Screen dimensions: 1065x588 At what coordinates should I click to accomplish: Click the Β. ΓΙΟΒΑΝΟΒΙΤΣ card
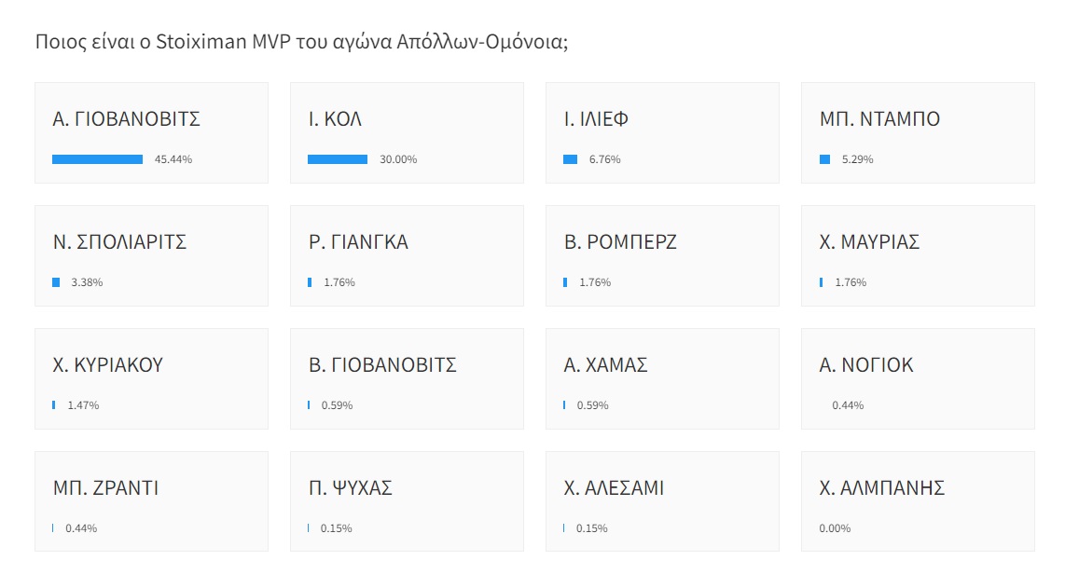[x=407, y=379]
